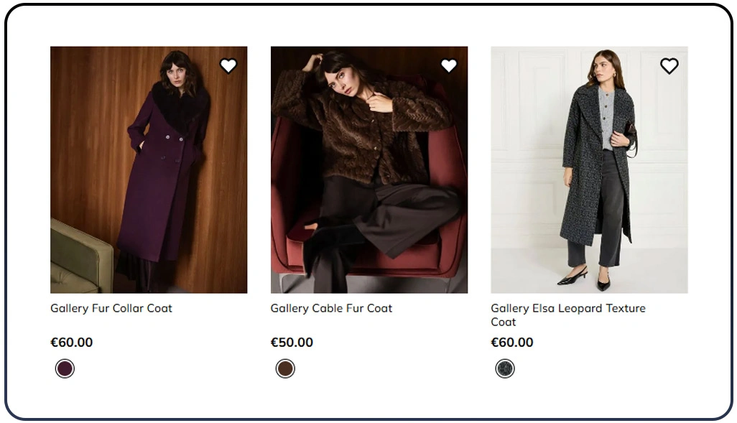Save Gallery Elsa Leopard Texture Coat to wishlist
The width and height of the screenshot is (737, 423).
pos(669,66)
